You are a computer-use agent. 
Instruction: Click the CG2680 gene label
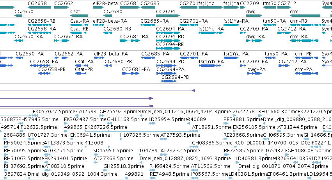pos(113,11)
